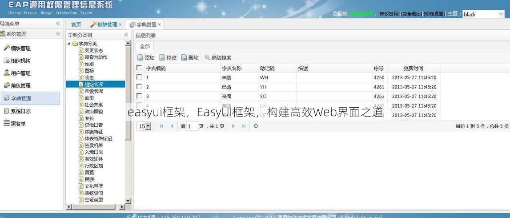The width and height of the screenshot is (510, 218).
Task: Collapse the 导航菜单 navigation panel
Action: point(58,24)
